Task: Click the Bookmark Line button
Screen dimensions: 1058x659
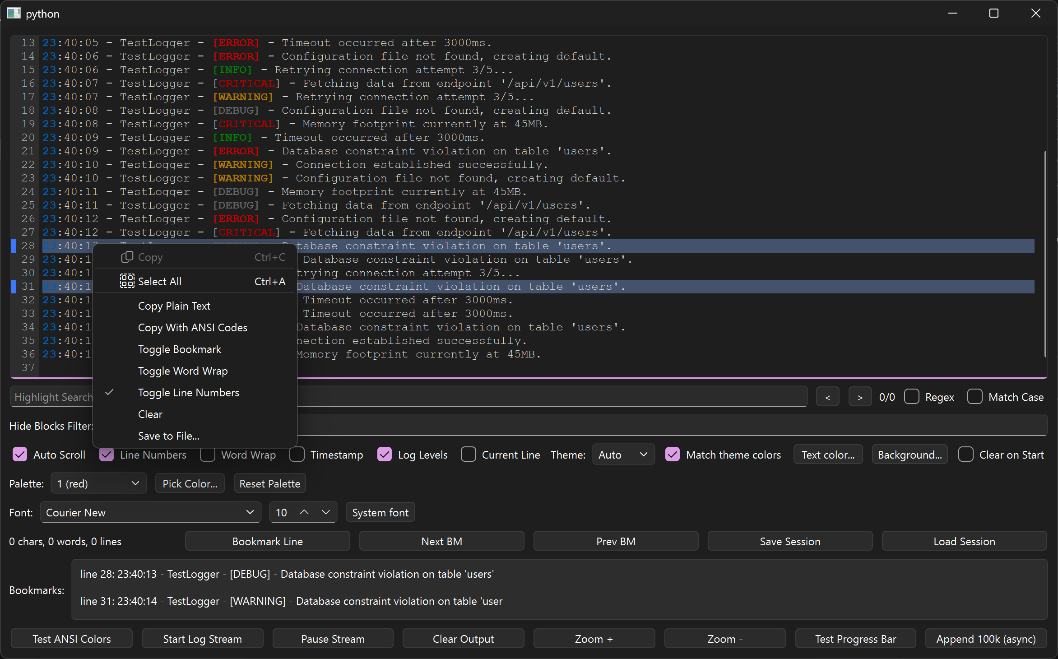Action: [268, 541]
